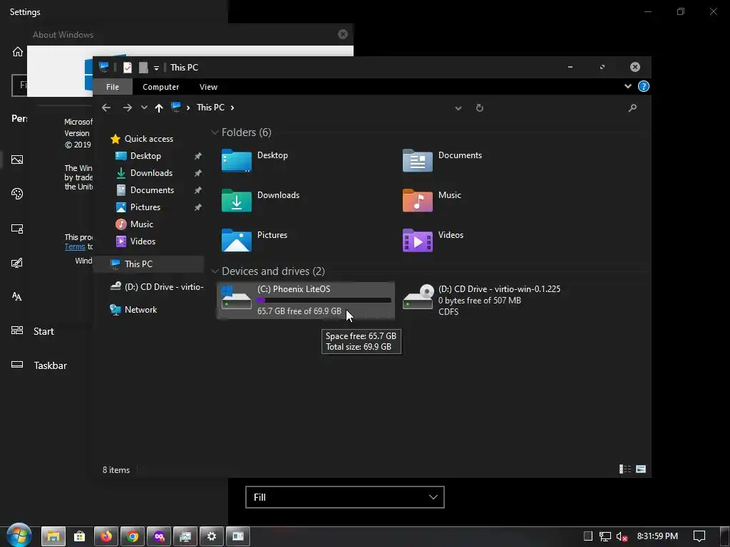The image size is (730, 547).
Task: Click the 8 items status bar text
Action: click(116, 470)
